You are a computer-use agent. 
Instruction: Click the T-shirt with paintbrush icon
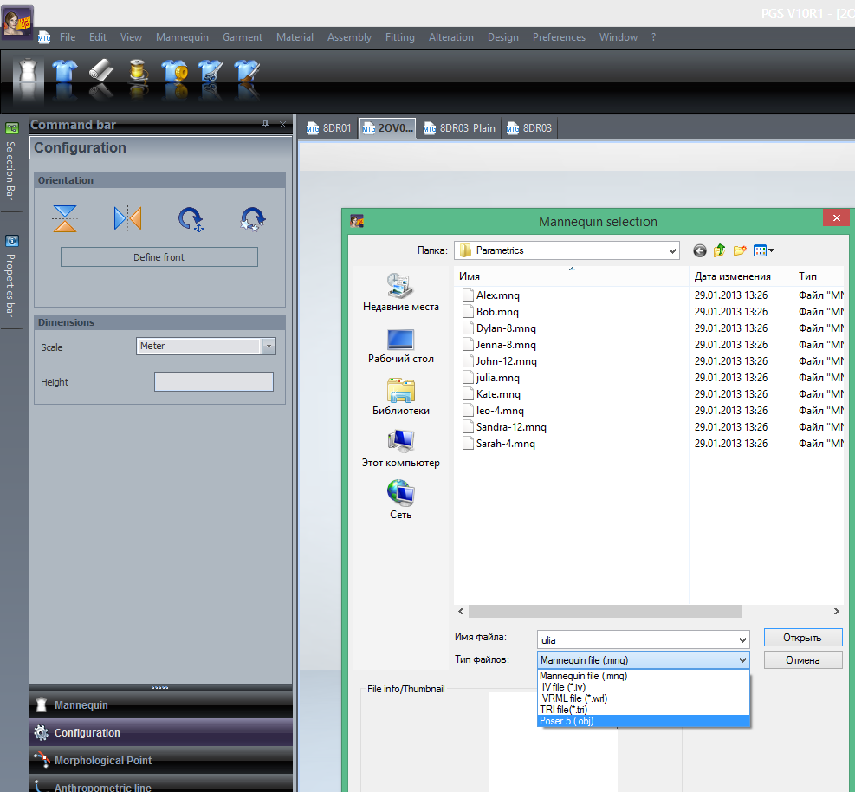click(247, 71)
